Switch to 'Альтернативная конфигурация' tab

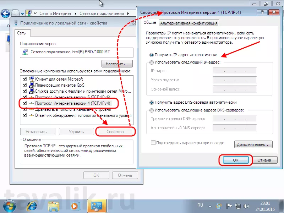[x=189, y=23]
